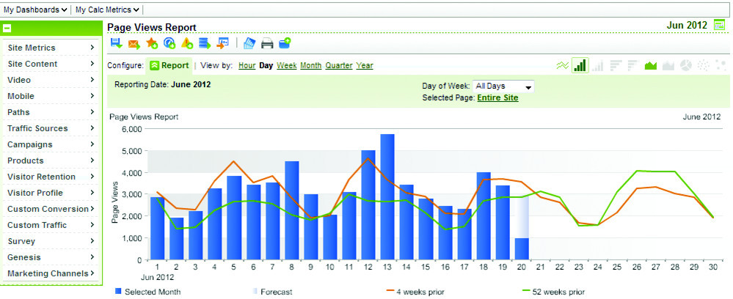
Task: Click the download report icon
Action: (116, 44)
